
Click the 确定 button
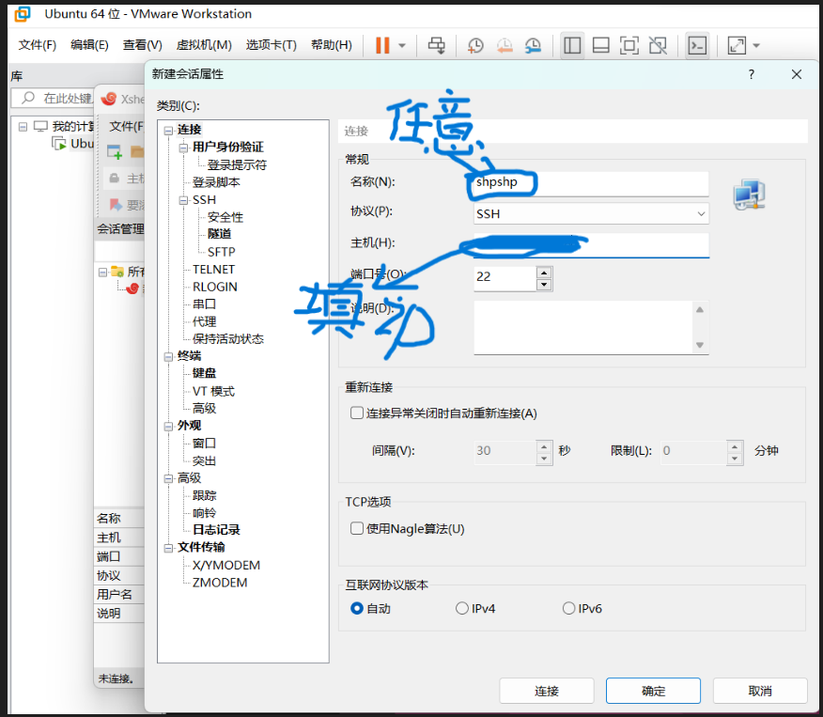click(653, 691)
